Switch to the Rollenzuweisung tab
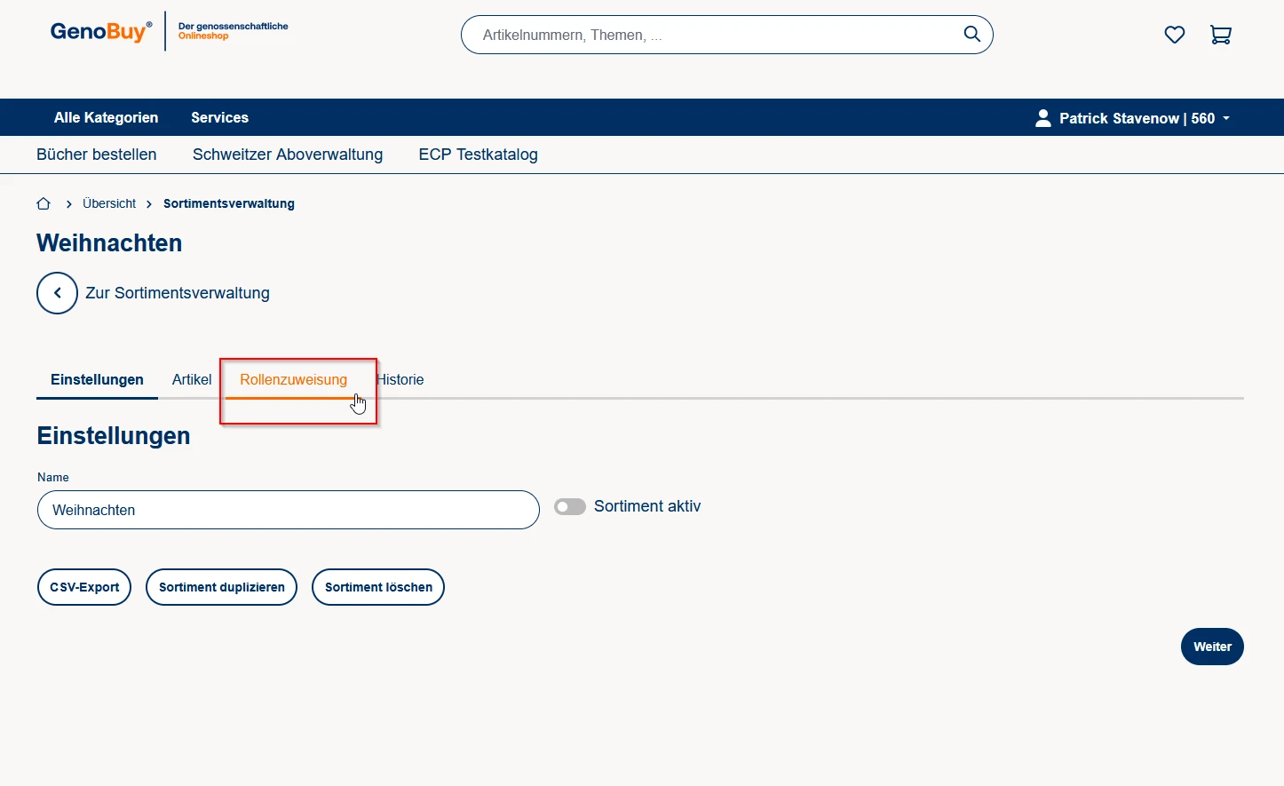Image resolution: width=1284 pixels, height=786 pixels. coord(293,379)
